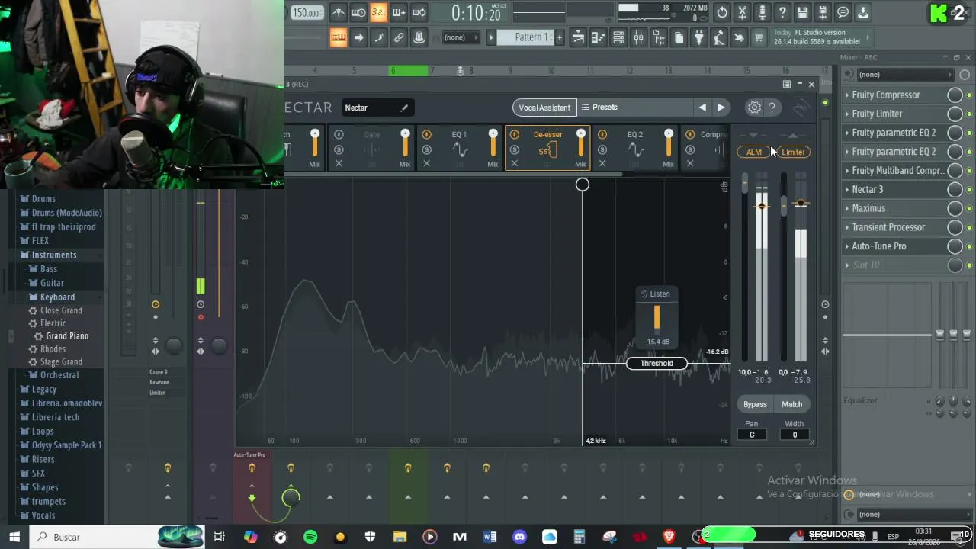
Task: Click the Vocal Assistant button
Action: 544,108
